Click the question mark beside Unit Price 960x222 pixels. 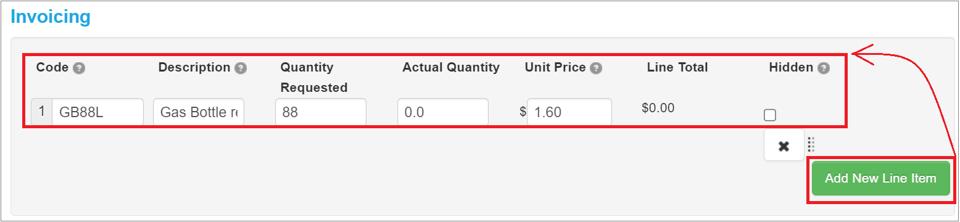pyautogui.click(x=595, y=68)
